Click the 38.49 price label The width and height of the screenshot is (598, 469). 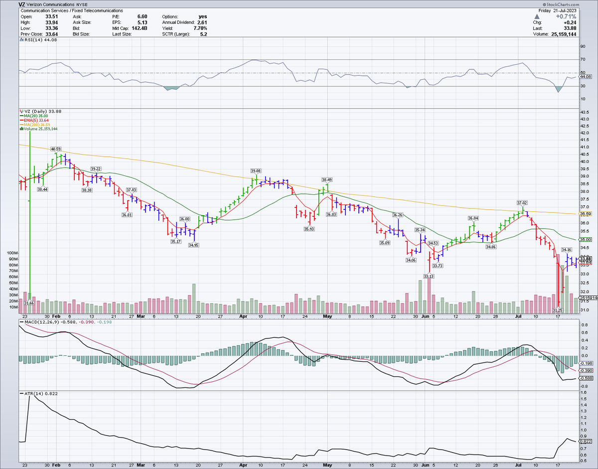[327, 179]
